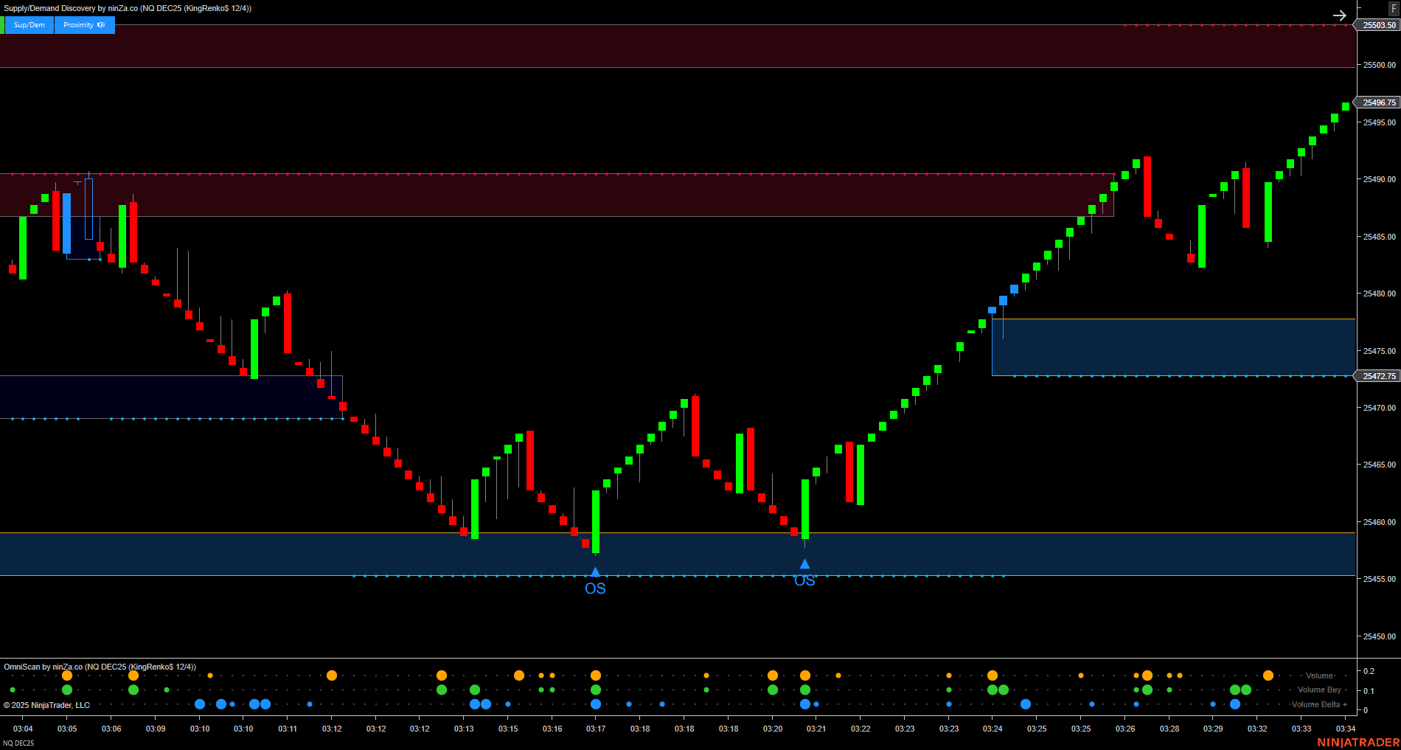The width and height of the screenshot is (1401, 750).
Task: Toggle the Proximity alert button
Action: pos(80,24)
